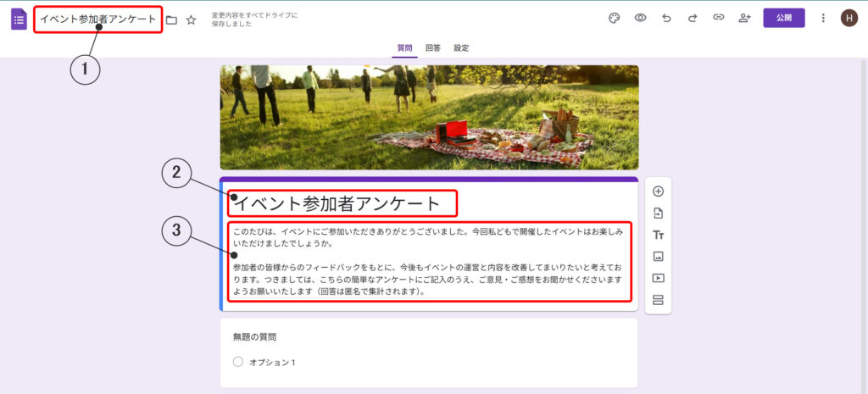Copy the responder link icon

pos(719,18)
